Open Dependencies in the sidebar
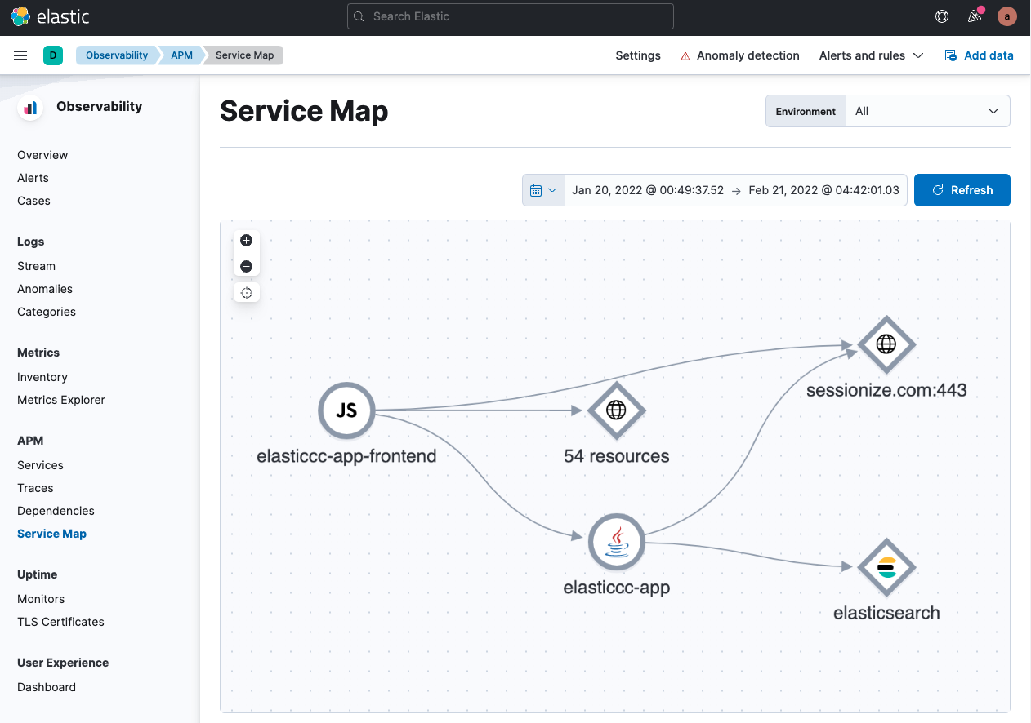1031x723 pixels. coord(56,511)
